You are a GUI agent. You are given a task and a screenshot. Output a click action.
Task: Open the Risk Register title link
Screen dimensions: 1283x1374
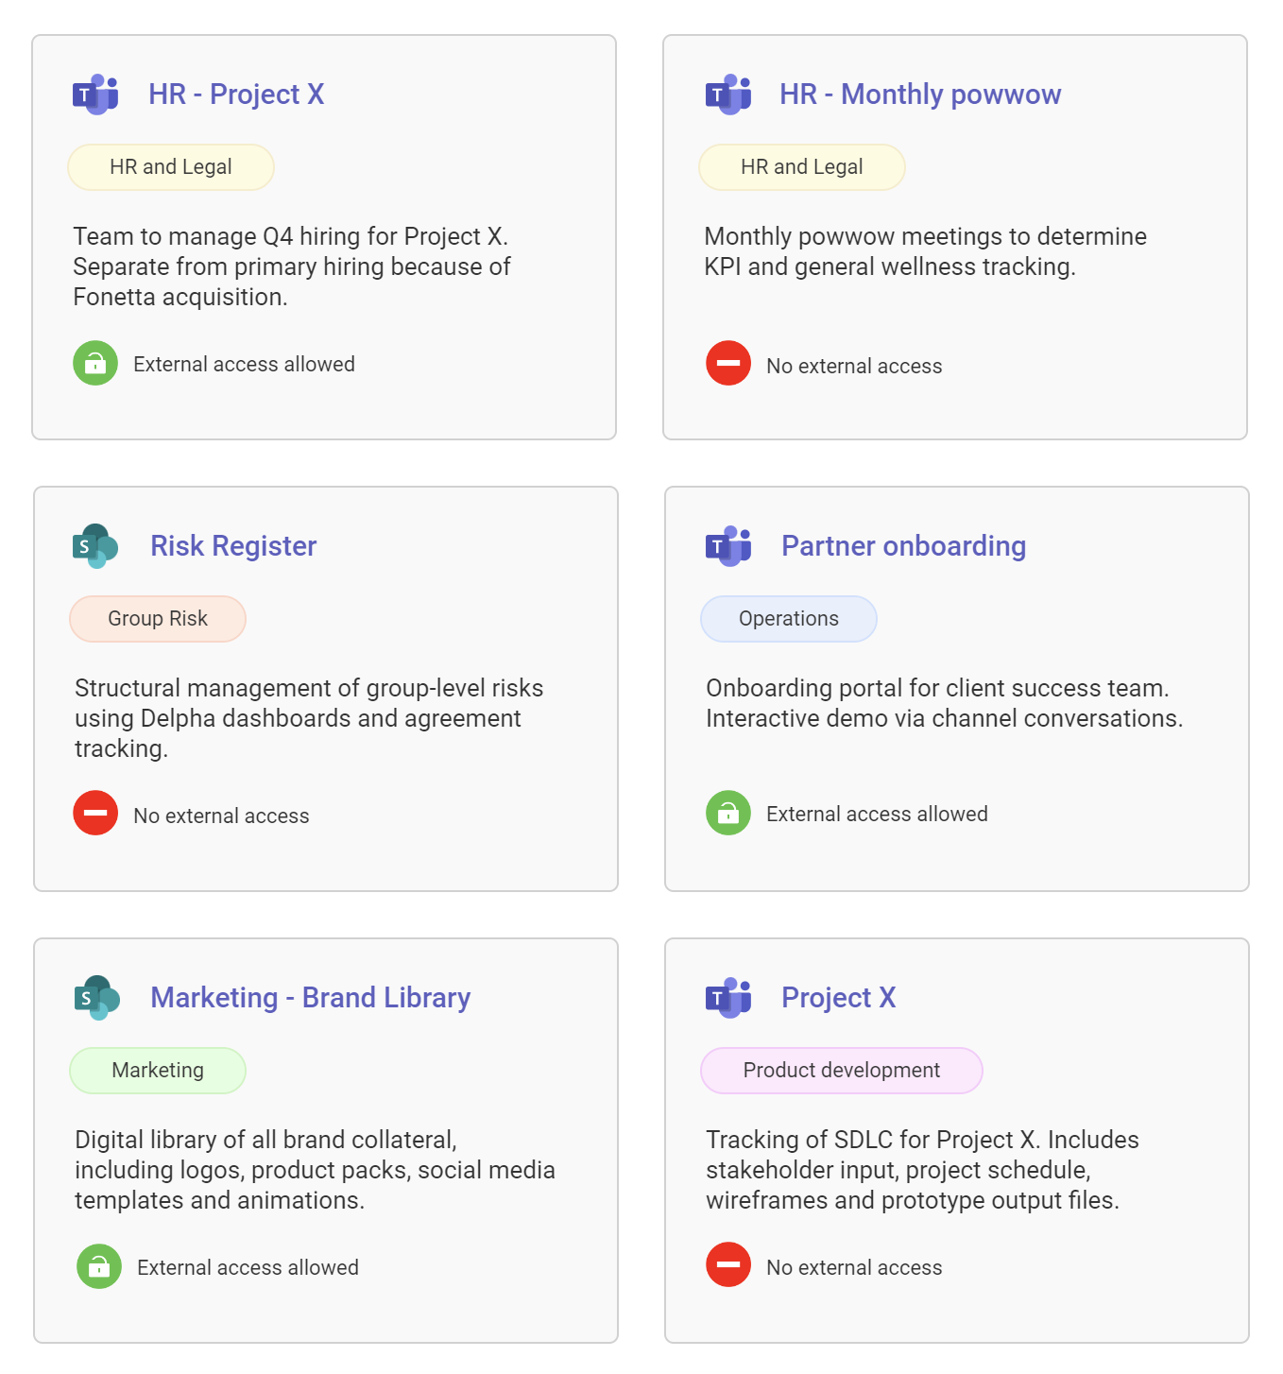click(233, 546)
